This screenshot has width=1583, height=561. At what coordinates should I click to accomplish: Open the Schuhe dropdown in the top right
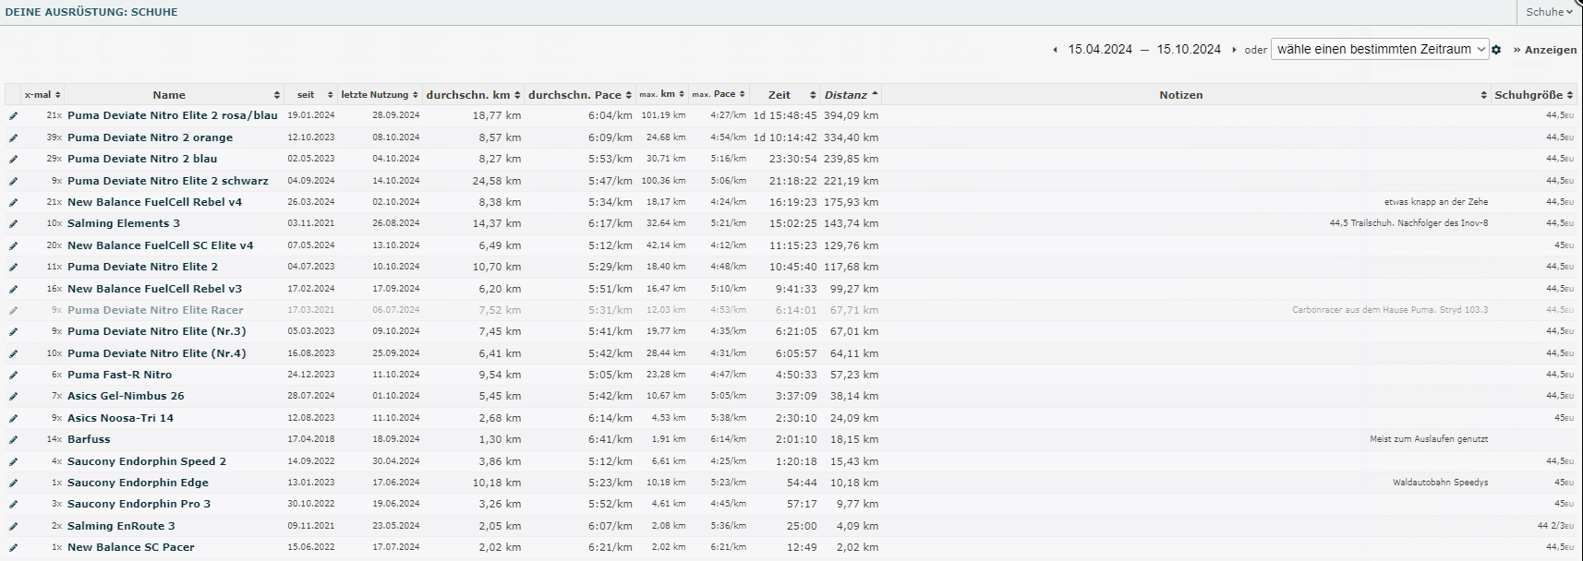coord(1549,12)
